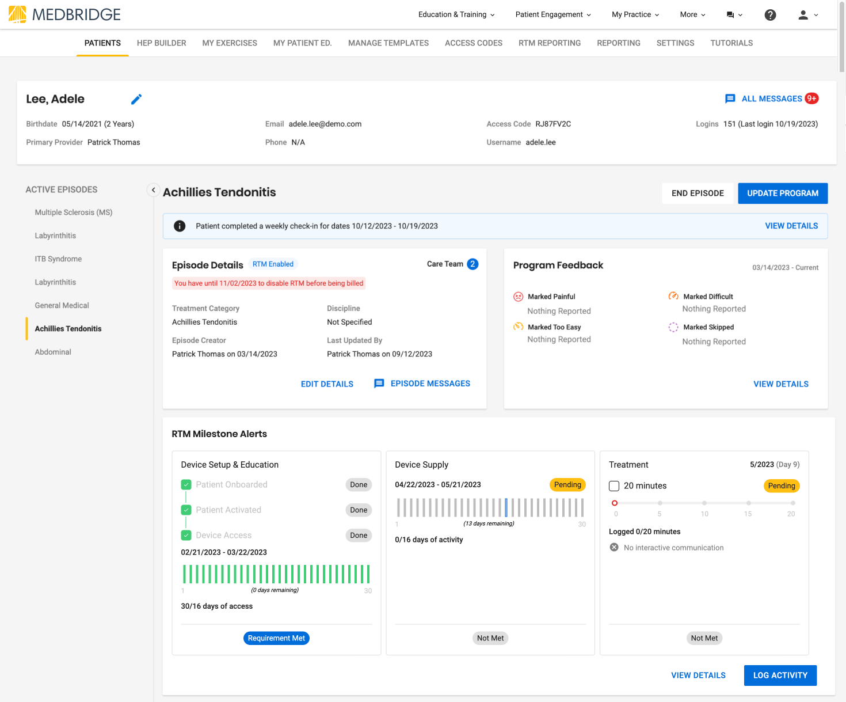Click the Pending badge in Device Supply
This screenshot has height=702, width=846.
coord(567,485)
